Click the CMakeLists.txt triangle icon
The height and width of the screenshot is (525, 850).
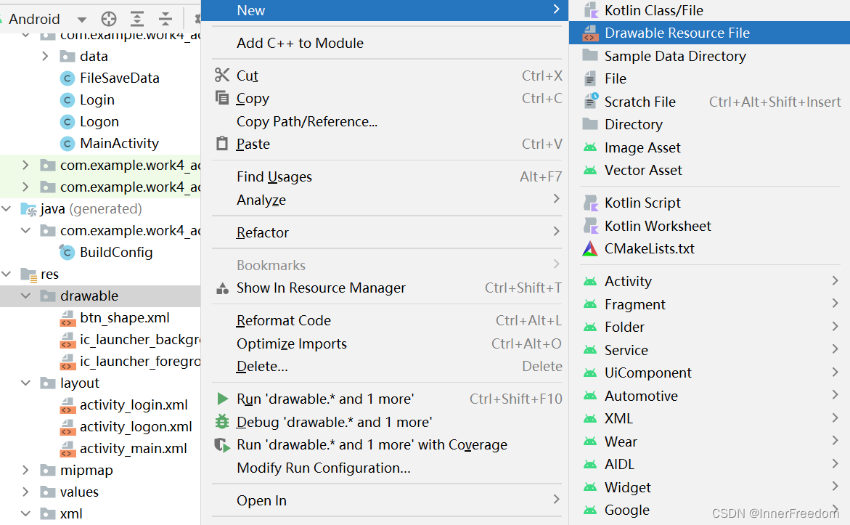coord(590,248)
